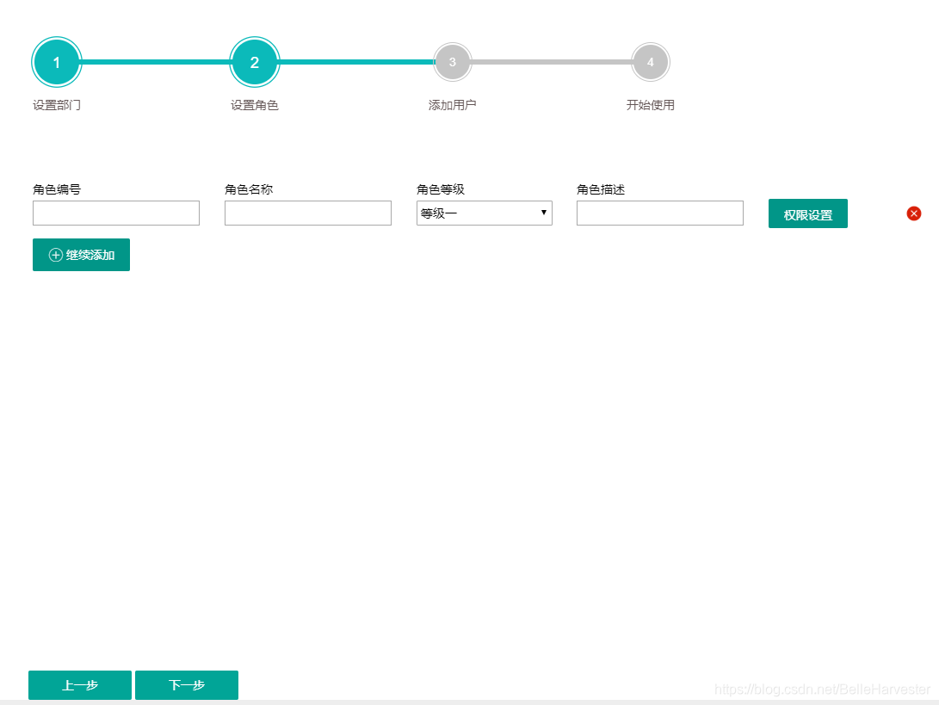This screenshot has width=939, height=705.
Task: Focus the 角色描述 input field
Action: 660,213
